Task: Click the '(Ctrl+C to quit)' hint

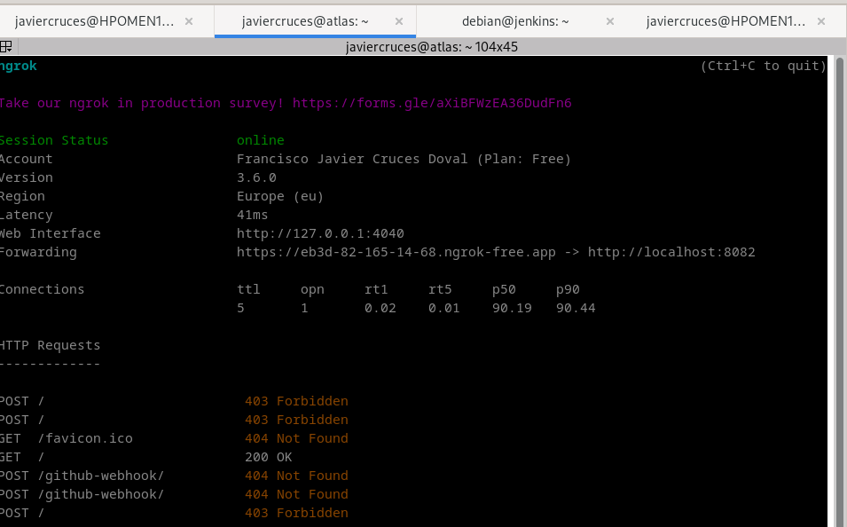Action: [x=764, y=66]
